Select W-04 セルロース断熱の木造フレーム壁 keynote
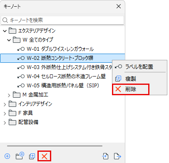Screen dimensions: 169x163 pyautogui.click(x=56, y=77)
